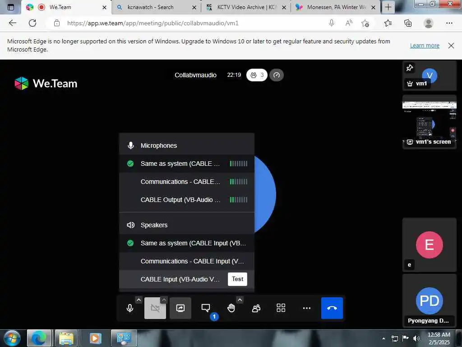The width and height of the screenshot is (462, 347).
Task: Click the participant count pill showing 3
Action: [x=257, y=75]
